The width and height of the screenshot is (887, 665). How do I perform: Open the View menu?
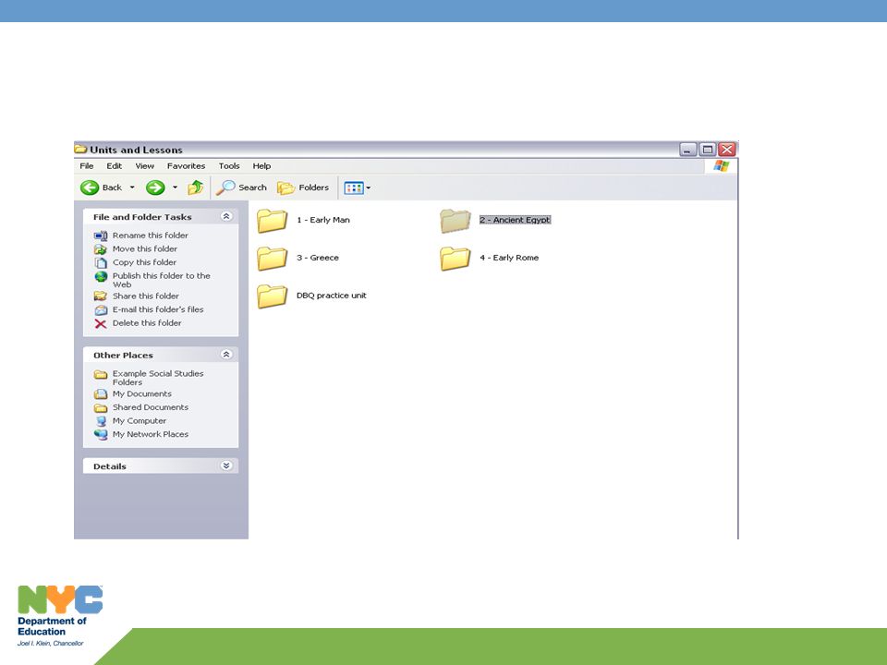145,165
